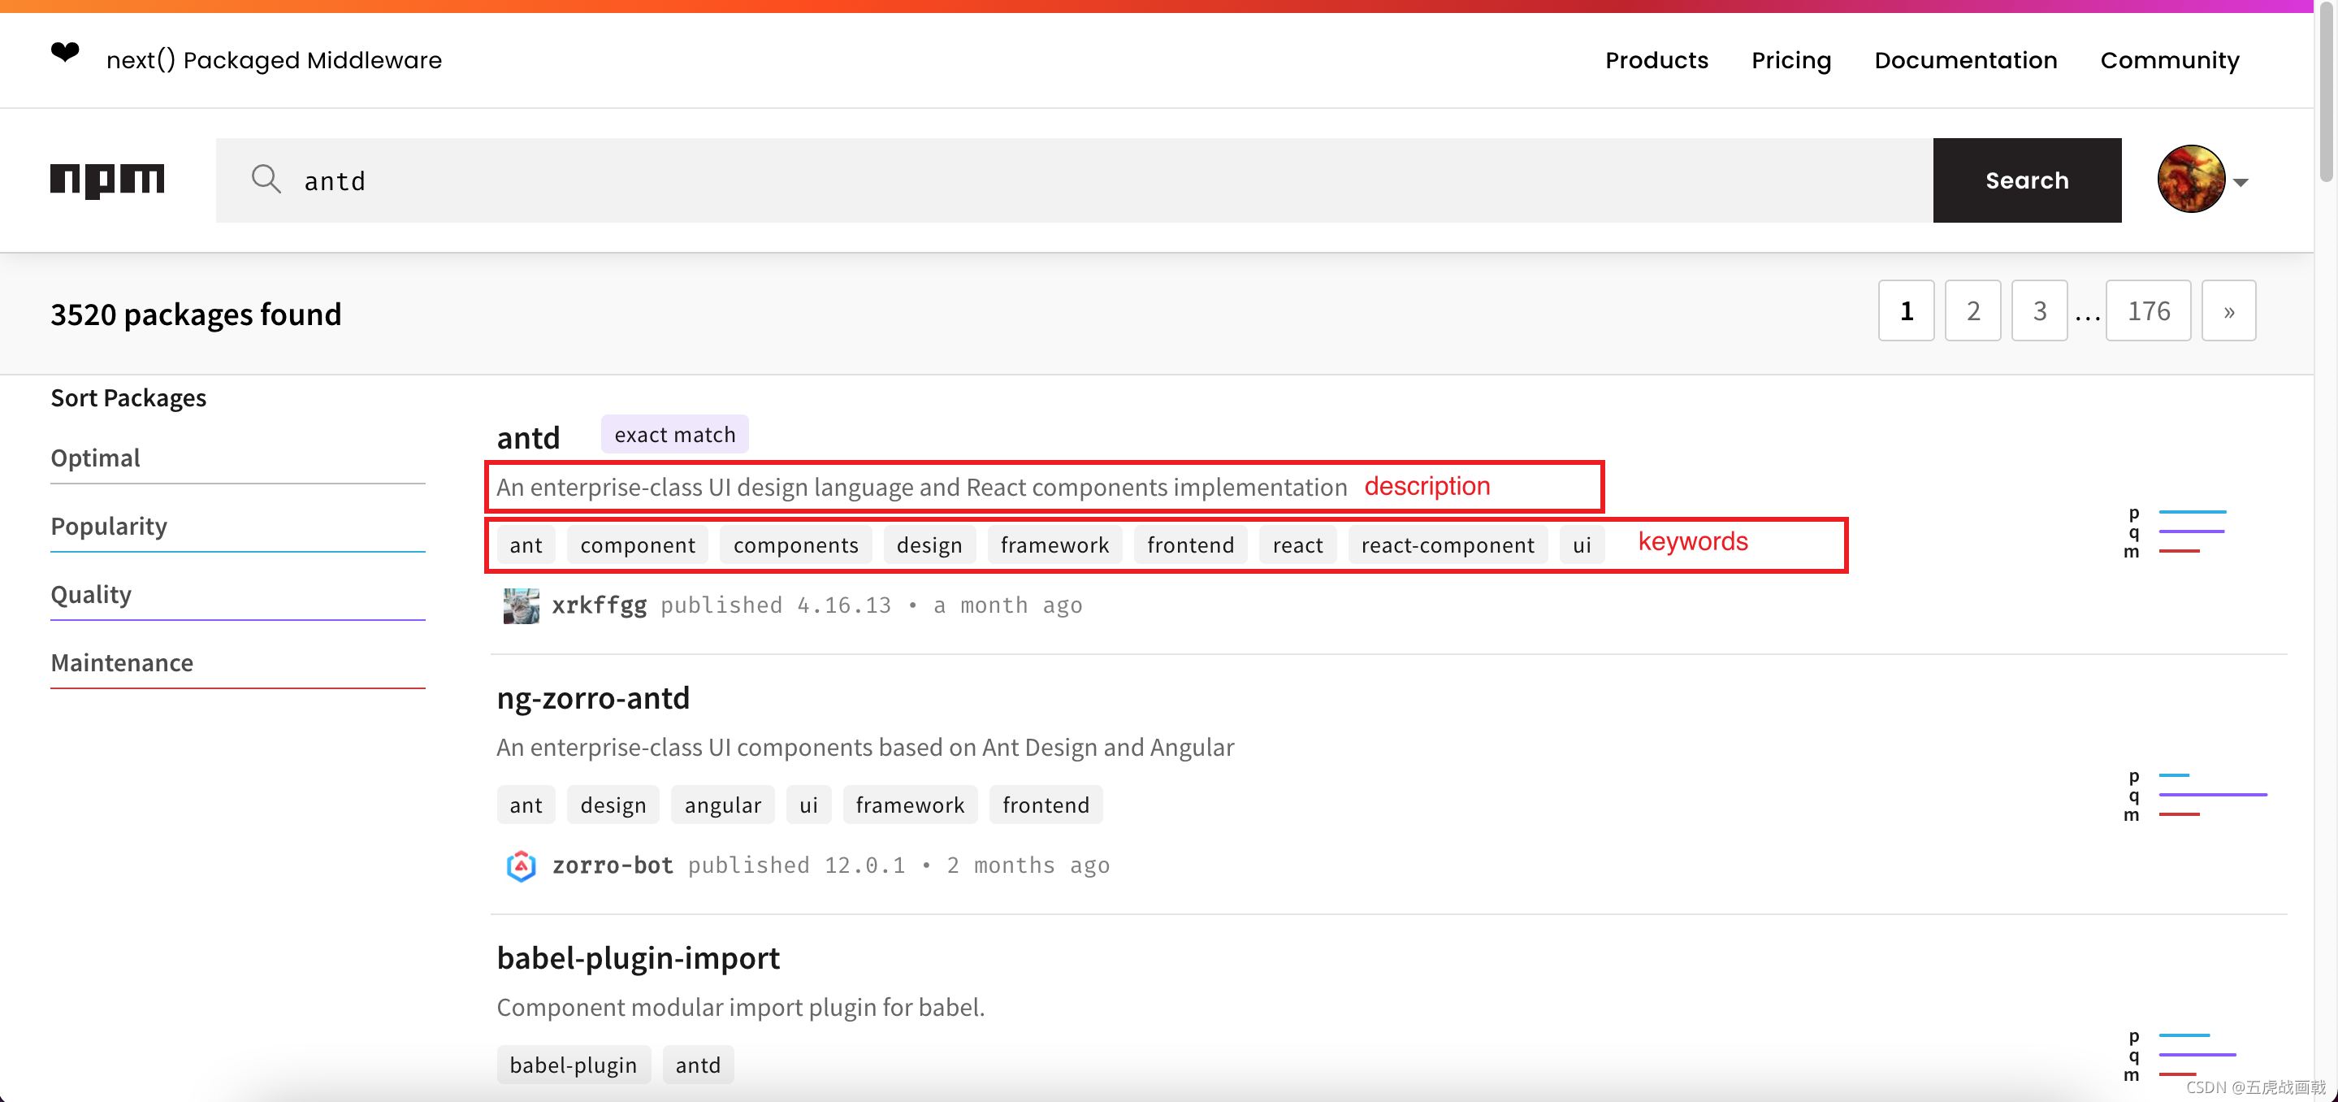Click the npm logo
This screenshot has height=1102, width=2338.
click(106, 180)
